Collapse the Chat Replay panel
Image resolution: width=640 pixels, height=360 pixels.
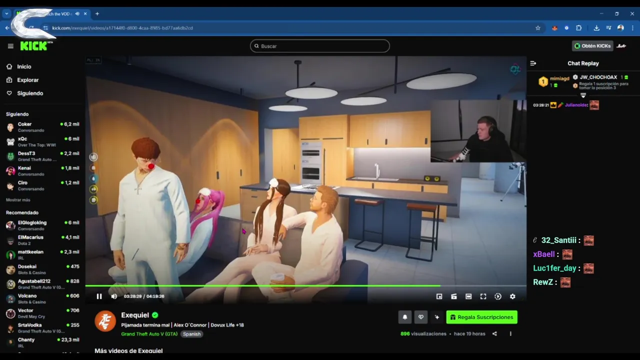[533, 63]
